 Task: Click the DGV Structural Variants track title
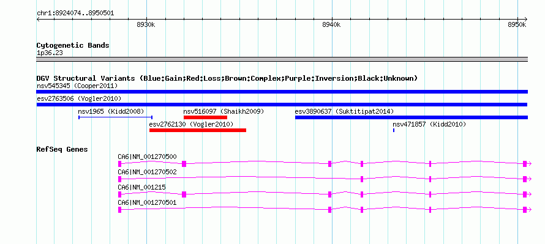tap(227, 78)
